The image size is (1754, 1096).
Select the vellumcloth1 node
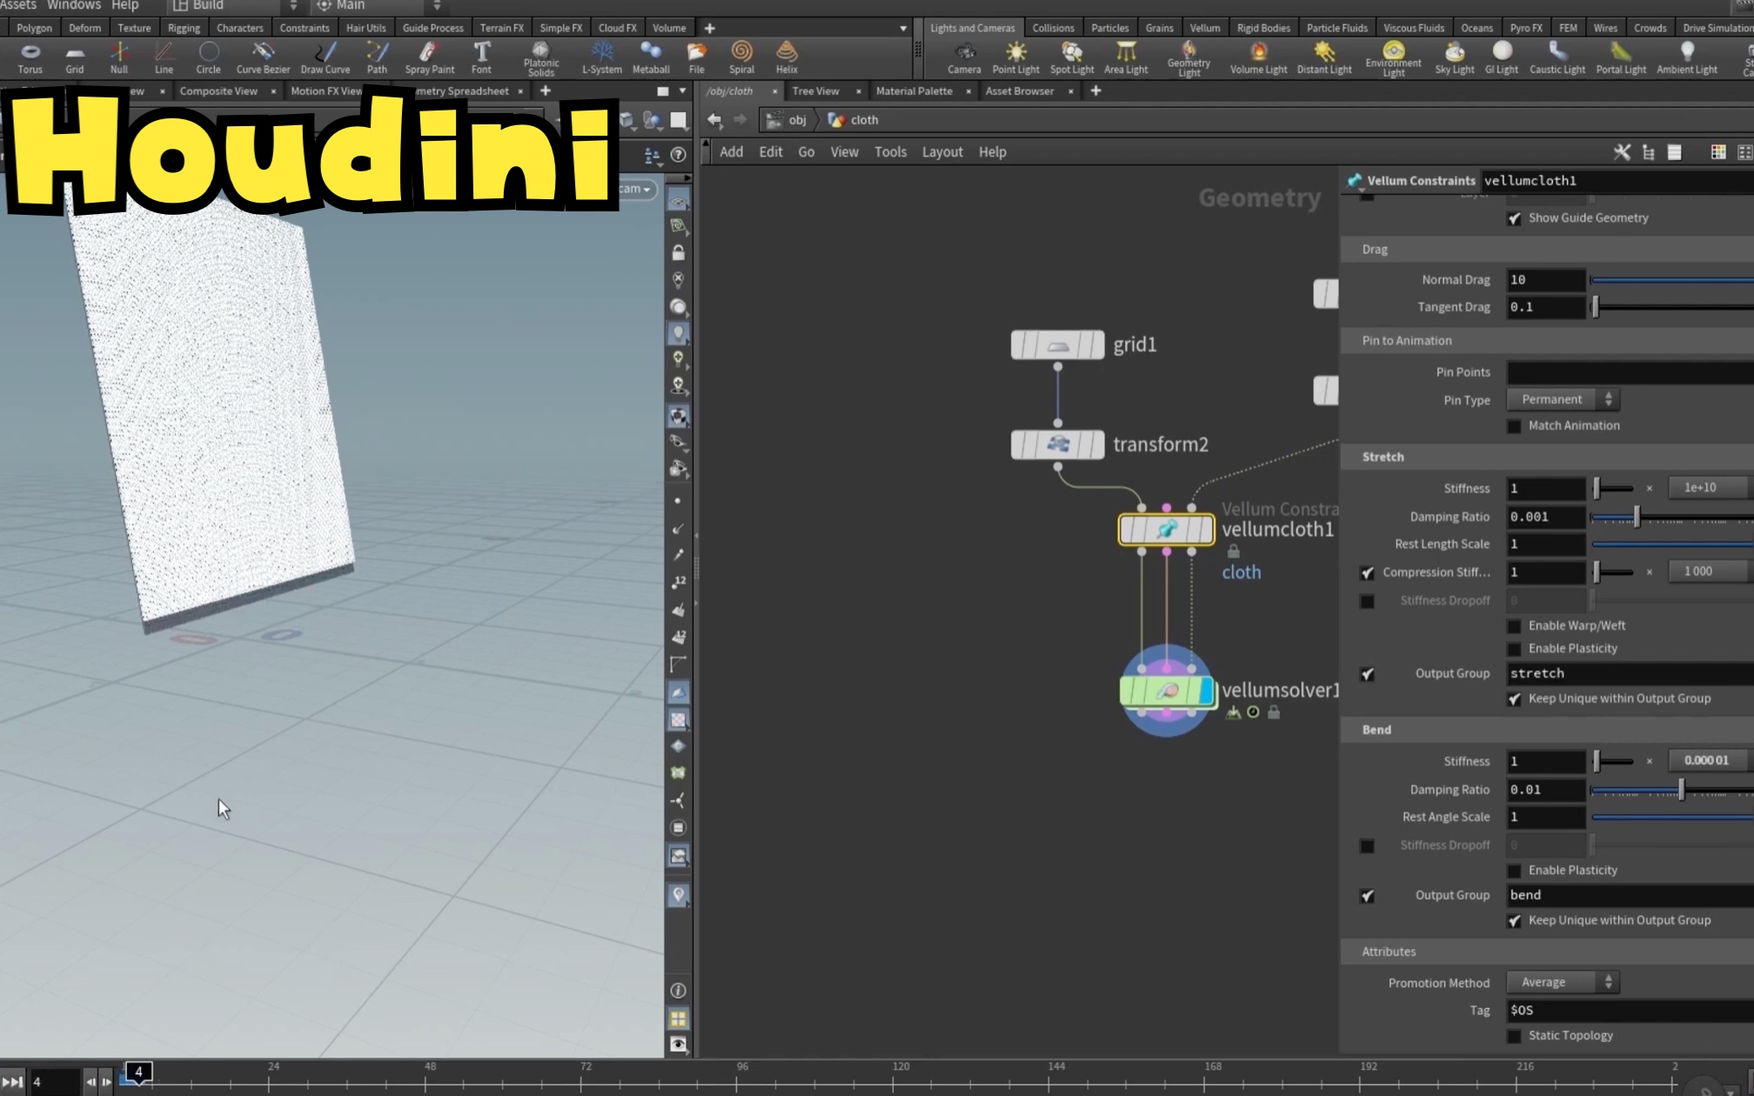click(x=1166, y=530)
